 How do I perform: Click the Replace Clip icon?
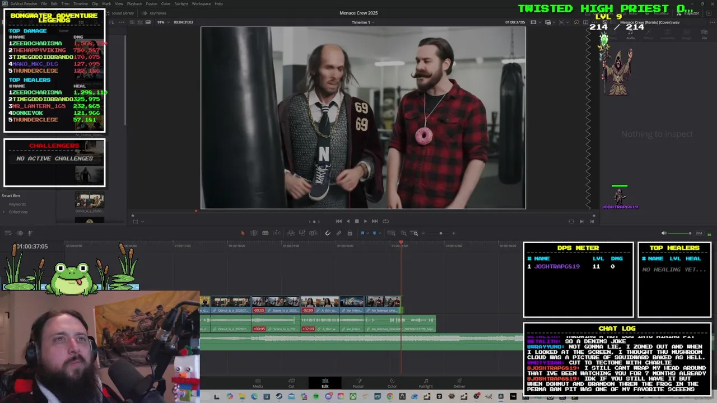pyautogui.click(x=313, y=233)
